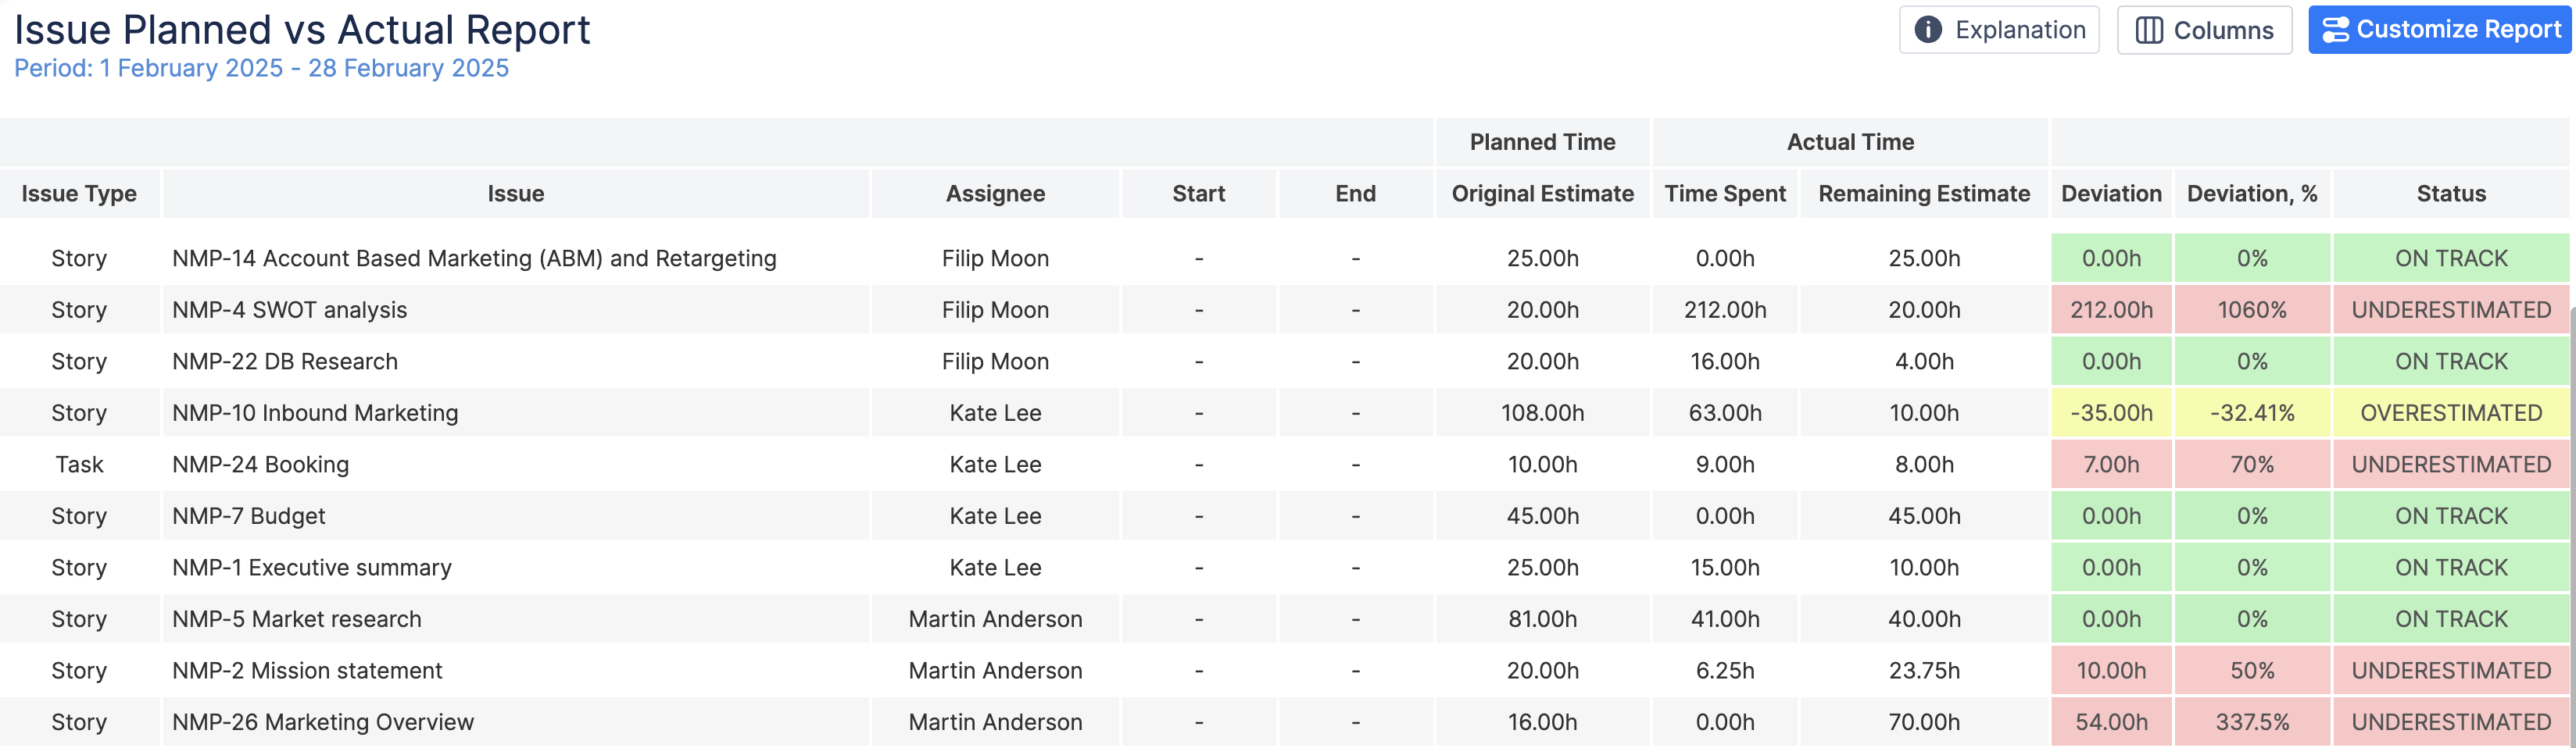Click assignee Filip Moon on NMP-22 row
2576x748 pixels.
994,361
